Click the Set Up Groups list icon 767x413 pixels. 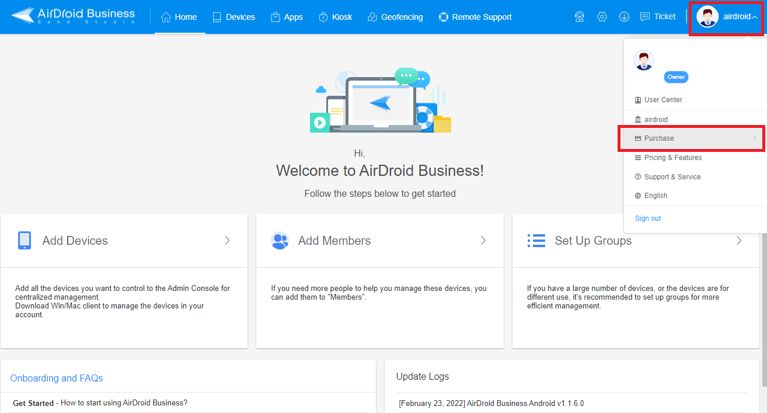tap(536, 241)
